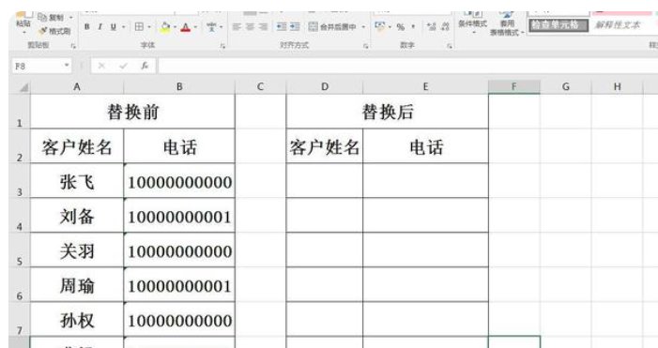The width and height of the screenshot is (658, 348).
Task: Apply percent style
Action: pyautogui.click(x=401, y=27)
